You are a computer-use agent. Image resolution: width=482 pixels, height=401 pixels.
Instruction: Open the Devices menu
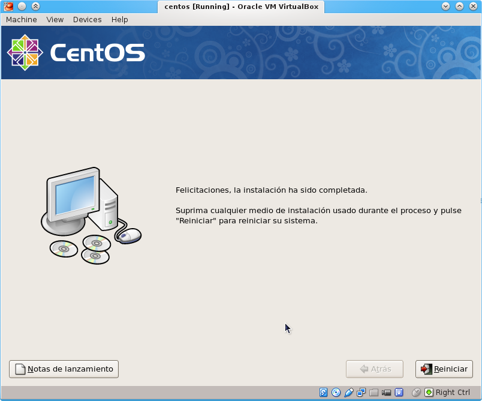pyautogui.click(x=88, y=19)
